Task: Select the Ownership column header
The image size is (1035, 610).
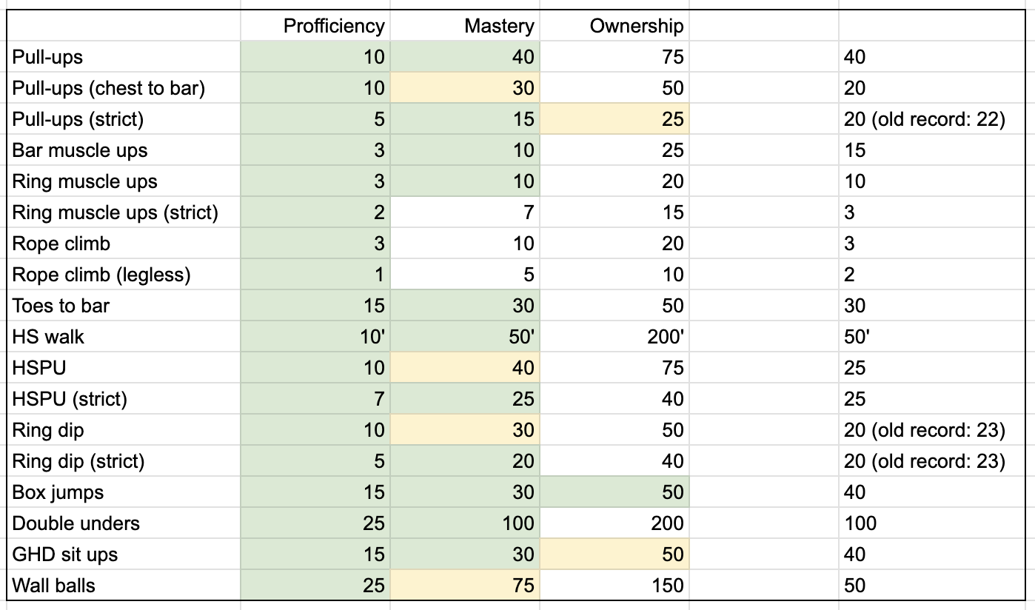Action: coord(636,26)
